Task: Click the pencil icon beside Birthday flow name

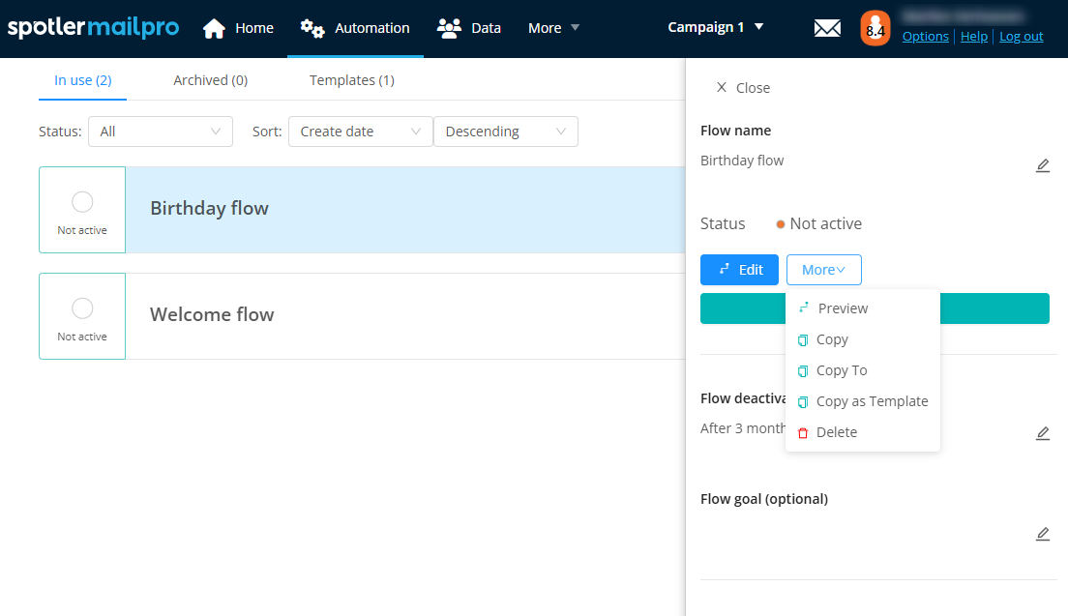Action: pos(1042,165)
